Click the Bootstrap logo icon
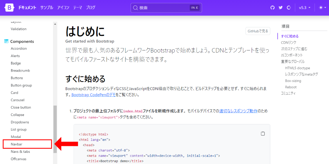Screen dimensions: 329x164 click(9, 8)
